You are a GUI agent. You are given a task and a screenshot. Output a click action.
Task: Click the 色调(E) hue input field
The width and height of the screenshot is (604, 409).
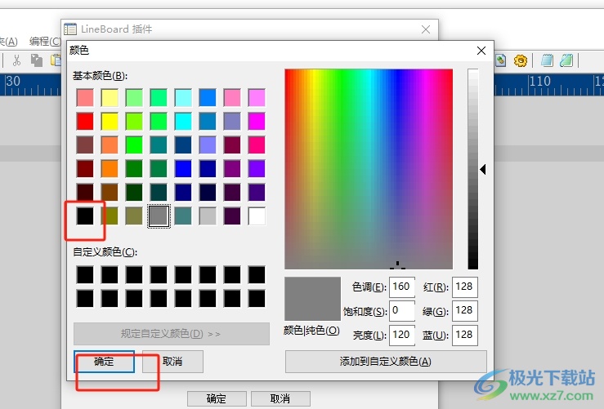tap(402, 287)
